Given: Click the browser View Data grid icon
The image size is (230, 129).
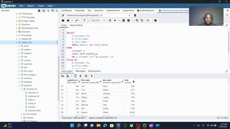Looking at the screenshot, I should tap(44, 11).
